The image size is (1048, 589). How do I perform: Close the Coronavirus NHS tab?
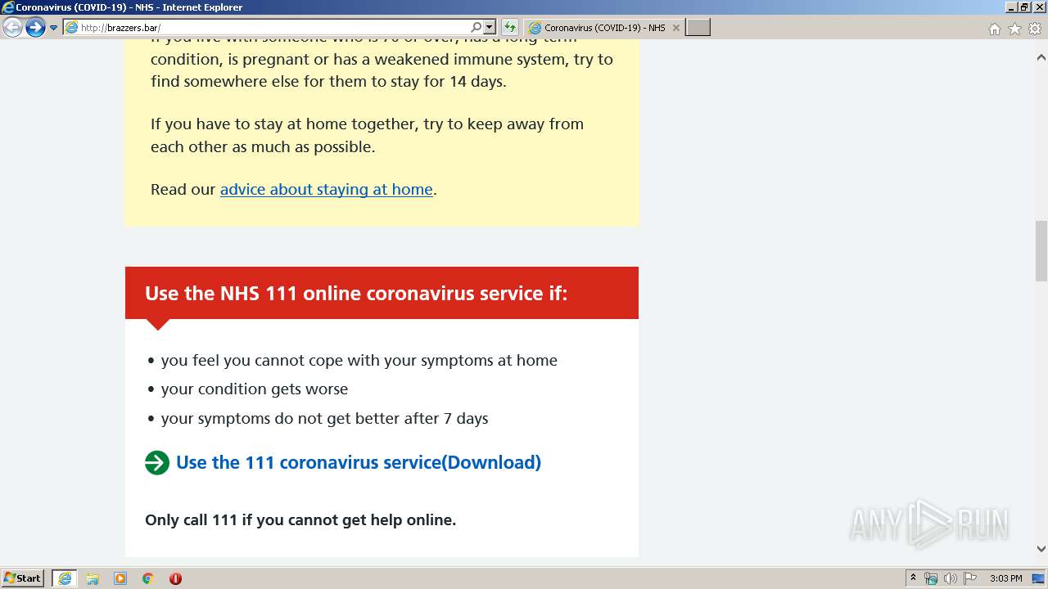click(x=675, y=28)
